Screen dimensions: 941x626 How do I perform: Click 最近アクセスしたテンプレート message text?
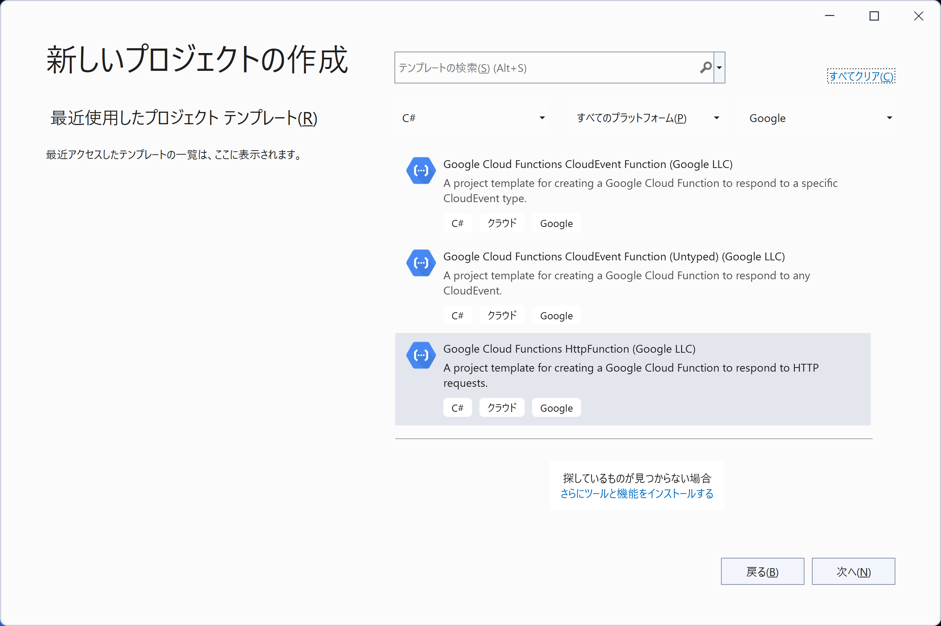point(174,155)
